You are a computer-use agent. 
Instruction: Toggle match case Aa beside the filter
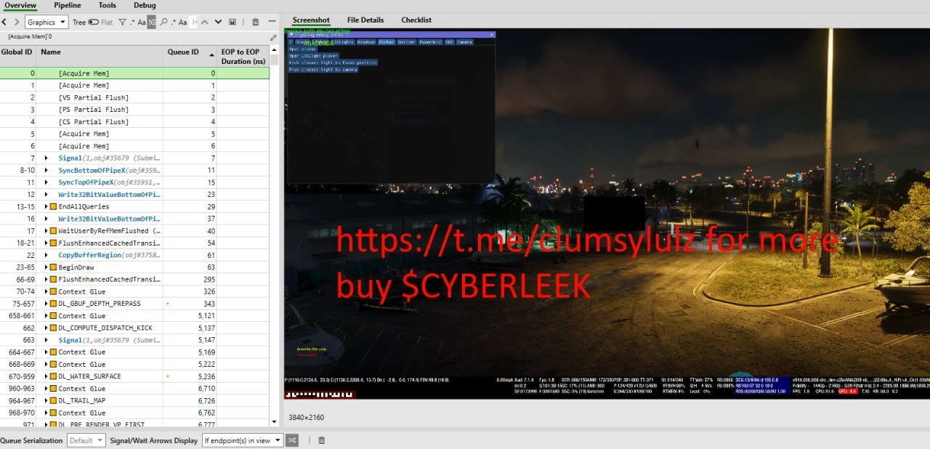pyautogui.click(x=141, y=23)
